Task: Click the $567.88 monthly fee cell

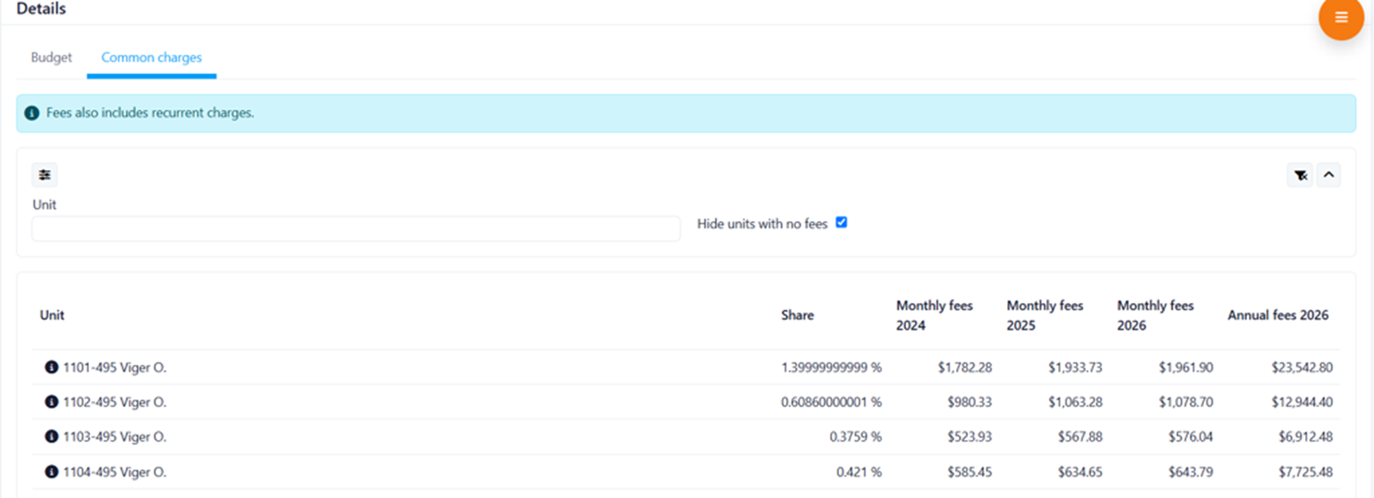Action: tap(1081, 437)
